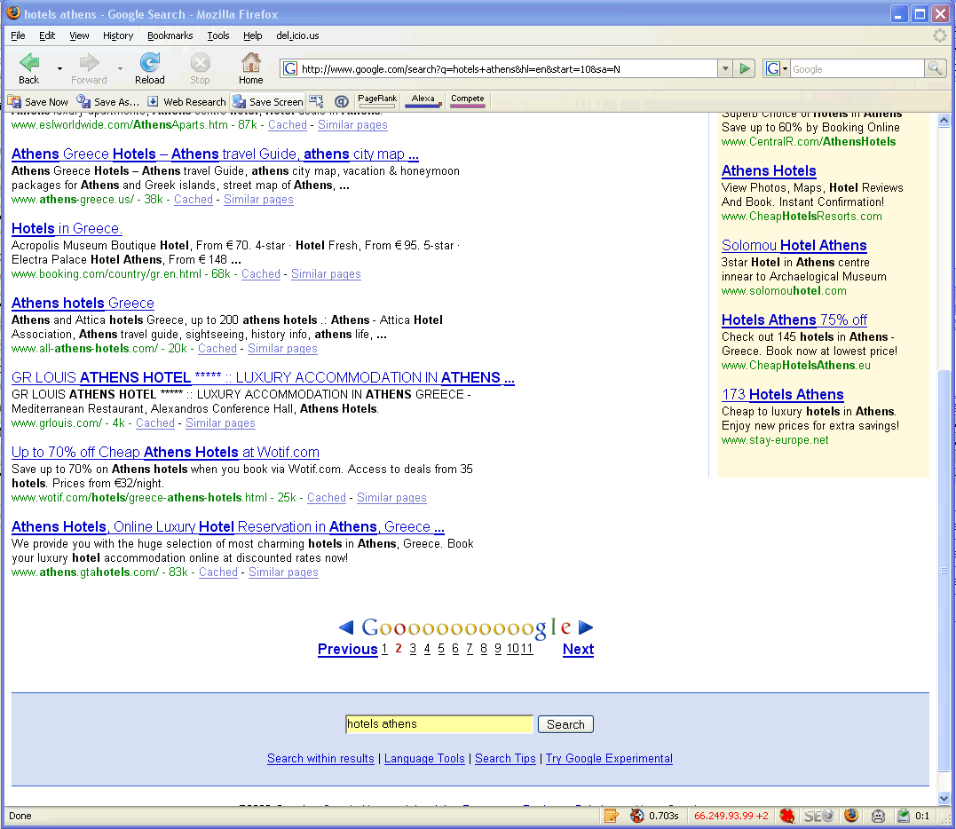
Task: Open the Help menu
Action: click(252, 36)
